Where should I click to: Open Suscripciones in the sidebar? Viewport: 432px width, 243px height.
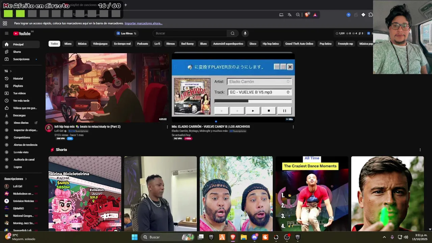(21, 59)
